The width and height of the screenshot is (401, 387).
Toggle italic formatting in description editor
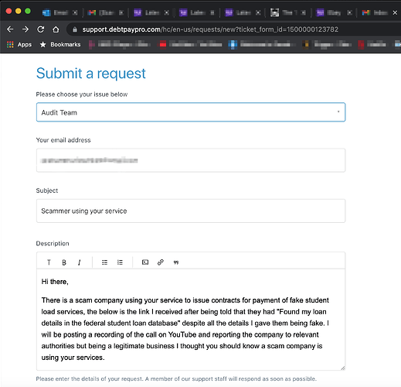coord(80,262)
